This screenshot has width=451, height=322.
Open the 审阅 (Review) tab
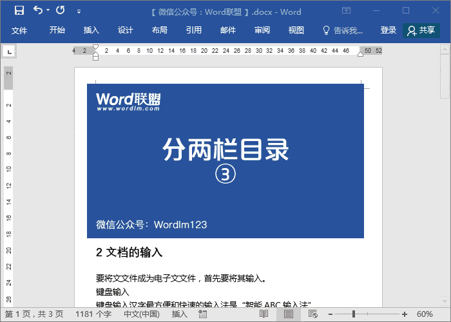[x=262, y=30]
